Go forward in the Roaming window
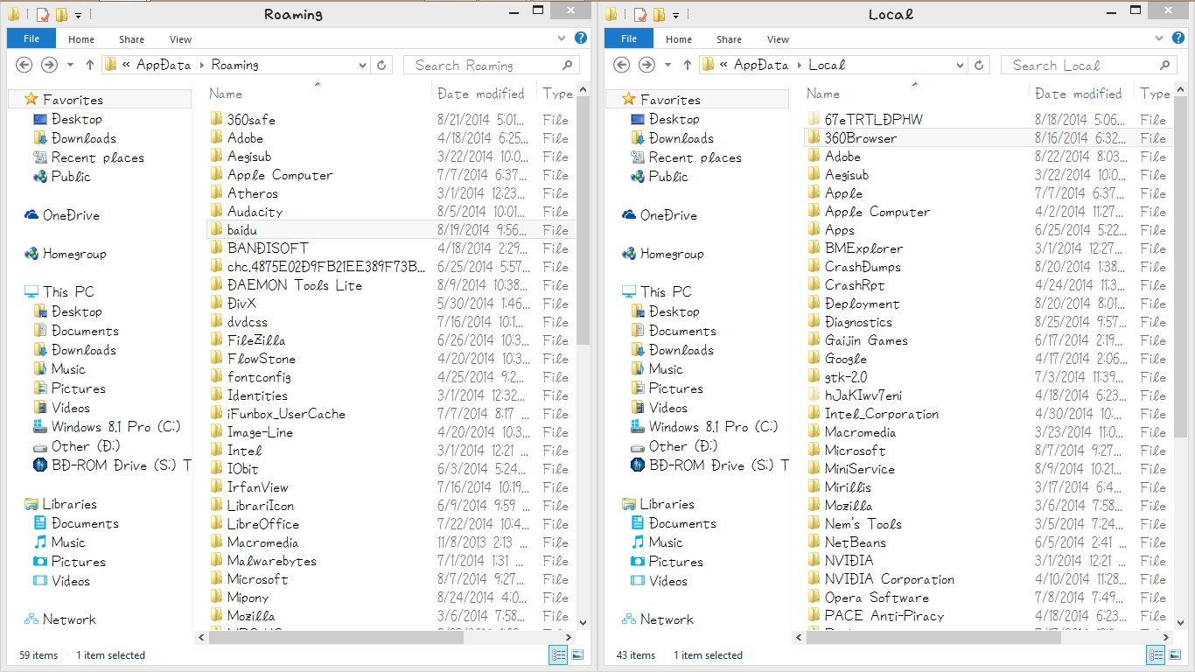The height and width of the screenshot is (672, 1195). coord(50,65)
